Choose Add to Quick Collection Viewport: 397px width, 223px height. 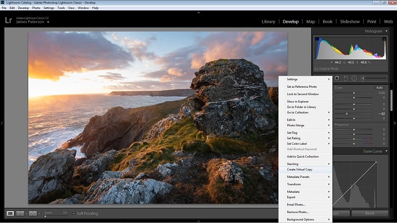pyautogui.click(x=306, y=157)
